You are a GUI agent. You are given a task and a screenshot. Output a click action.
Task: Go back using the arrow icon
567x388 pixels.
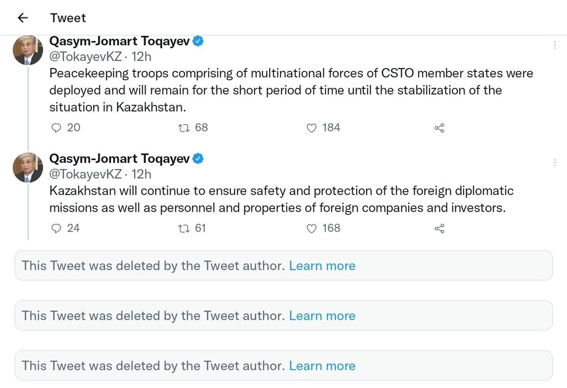point(23,18)
